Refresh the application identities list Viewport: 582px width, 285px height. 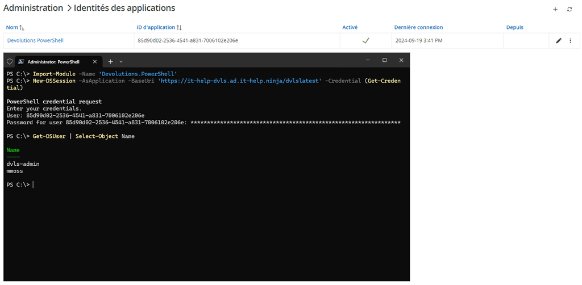569,9
